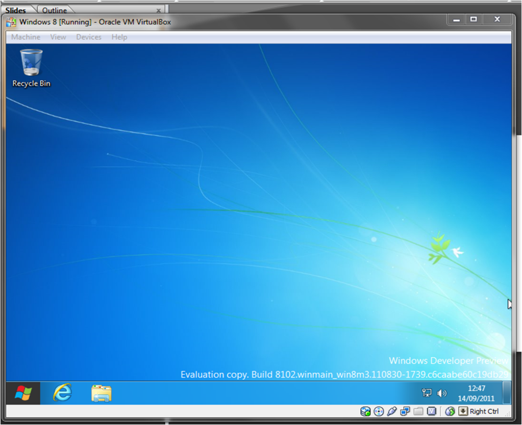Image resolution: width=522 pixels, height=425 pixels.
Task: Click the Windows Start button
Action: click(23, 393)
